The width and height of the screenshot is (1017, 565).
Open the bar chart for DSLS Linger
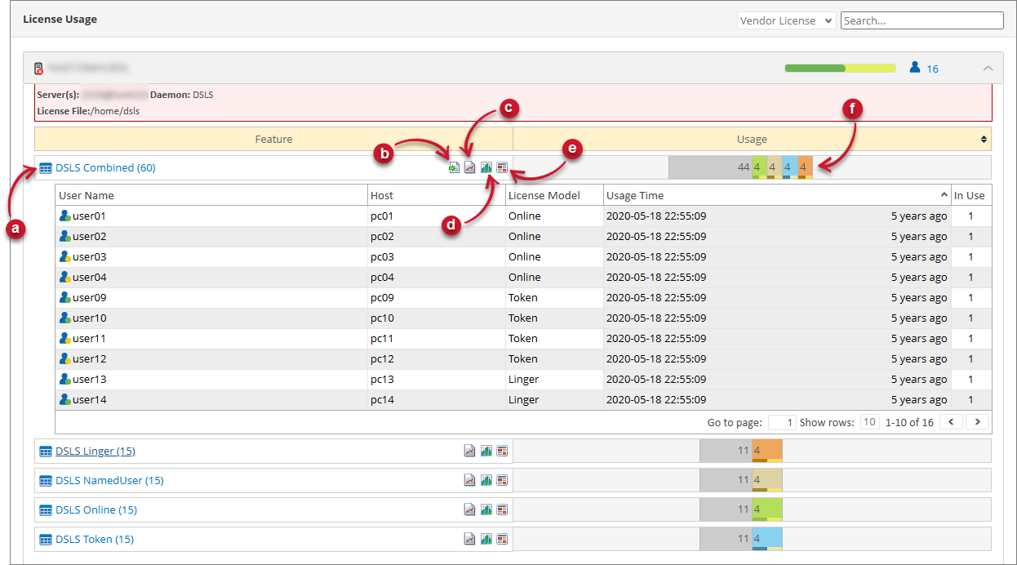pyautogui.click(x=486, y=451)
